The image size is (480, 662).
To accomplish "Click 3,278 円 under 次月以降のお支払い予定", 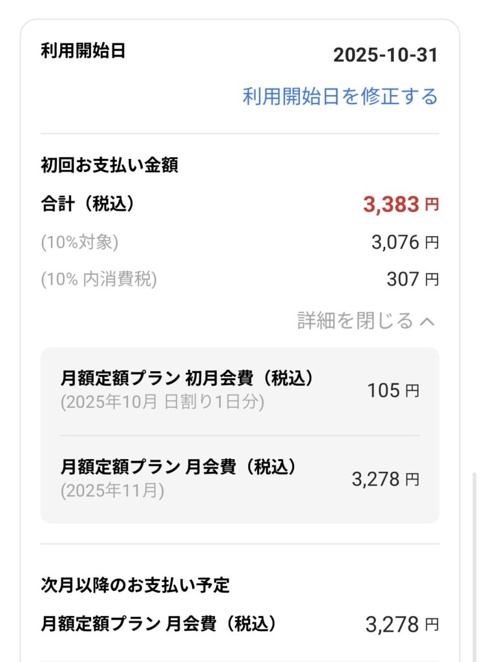I will coord(402,625).
